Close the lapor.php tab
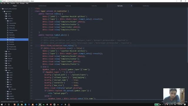Viewport: 188px width, 106px height. point(131,6)
